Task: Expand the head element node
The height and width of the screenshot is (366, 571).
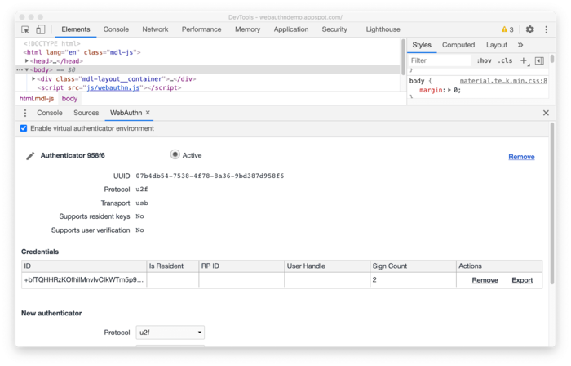Action: [28, 60]
